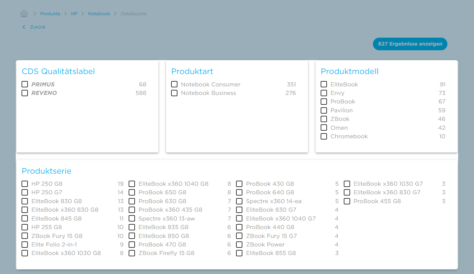This screenshot has width=474, height=274.
Task: Check ProBook 430 G8 series
Action: tap(239, 184)
